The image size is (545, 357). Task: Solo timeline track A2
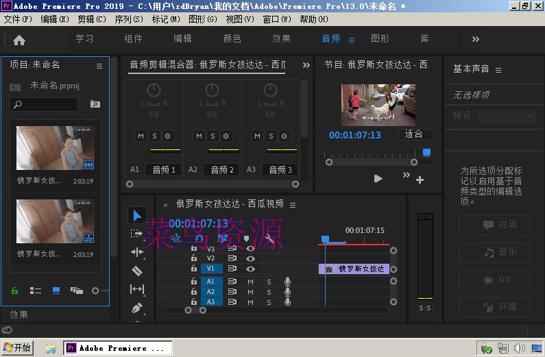[x=269, y=292]
